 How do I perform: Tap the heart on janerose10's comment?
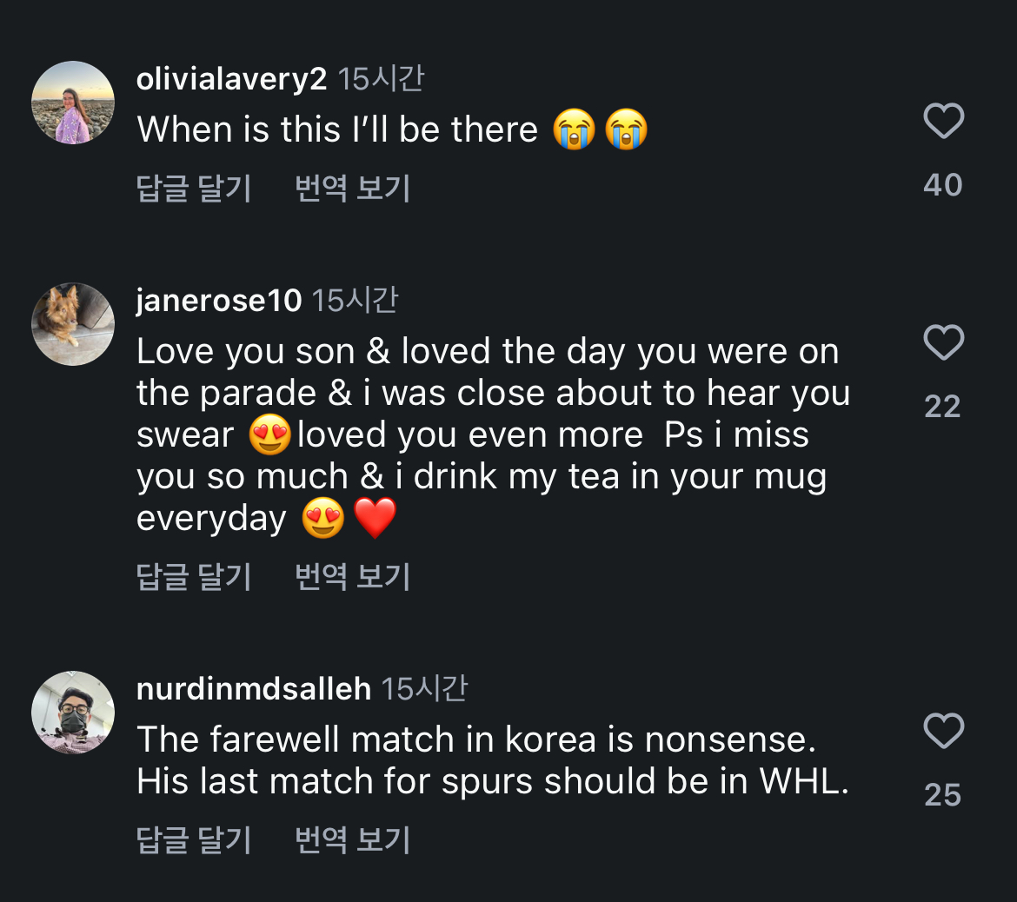point(943,342)
